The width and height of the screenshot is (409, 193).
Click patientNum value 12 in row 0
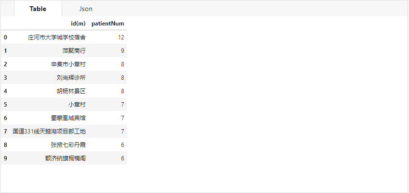[121, 37]
